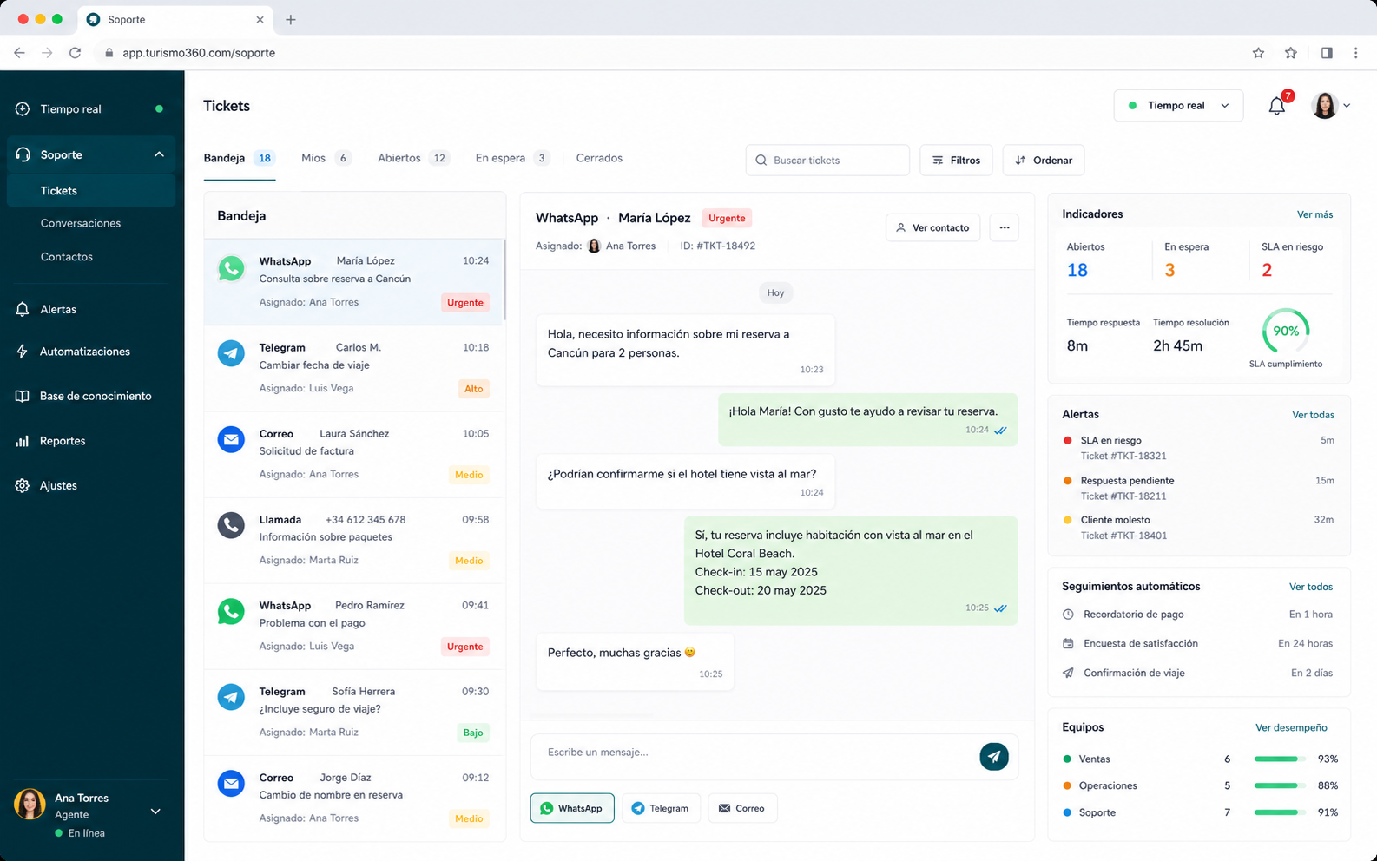Screen dimensions: 1377x861
Task: Click the Respuesta pendiente alert row
Action: [x=1198, y=488]
